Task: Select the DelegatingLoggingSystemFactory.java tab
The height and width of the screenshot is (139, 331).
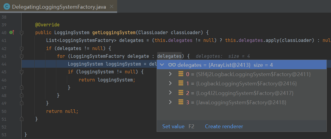Action: (x=58, y=7)
